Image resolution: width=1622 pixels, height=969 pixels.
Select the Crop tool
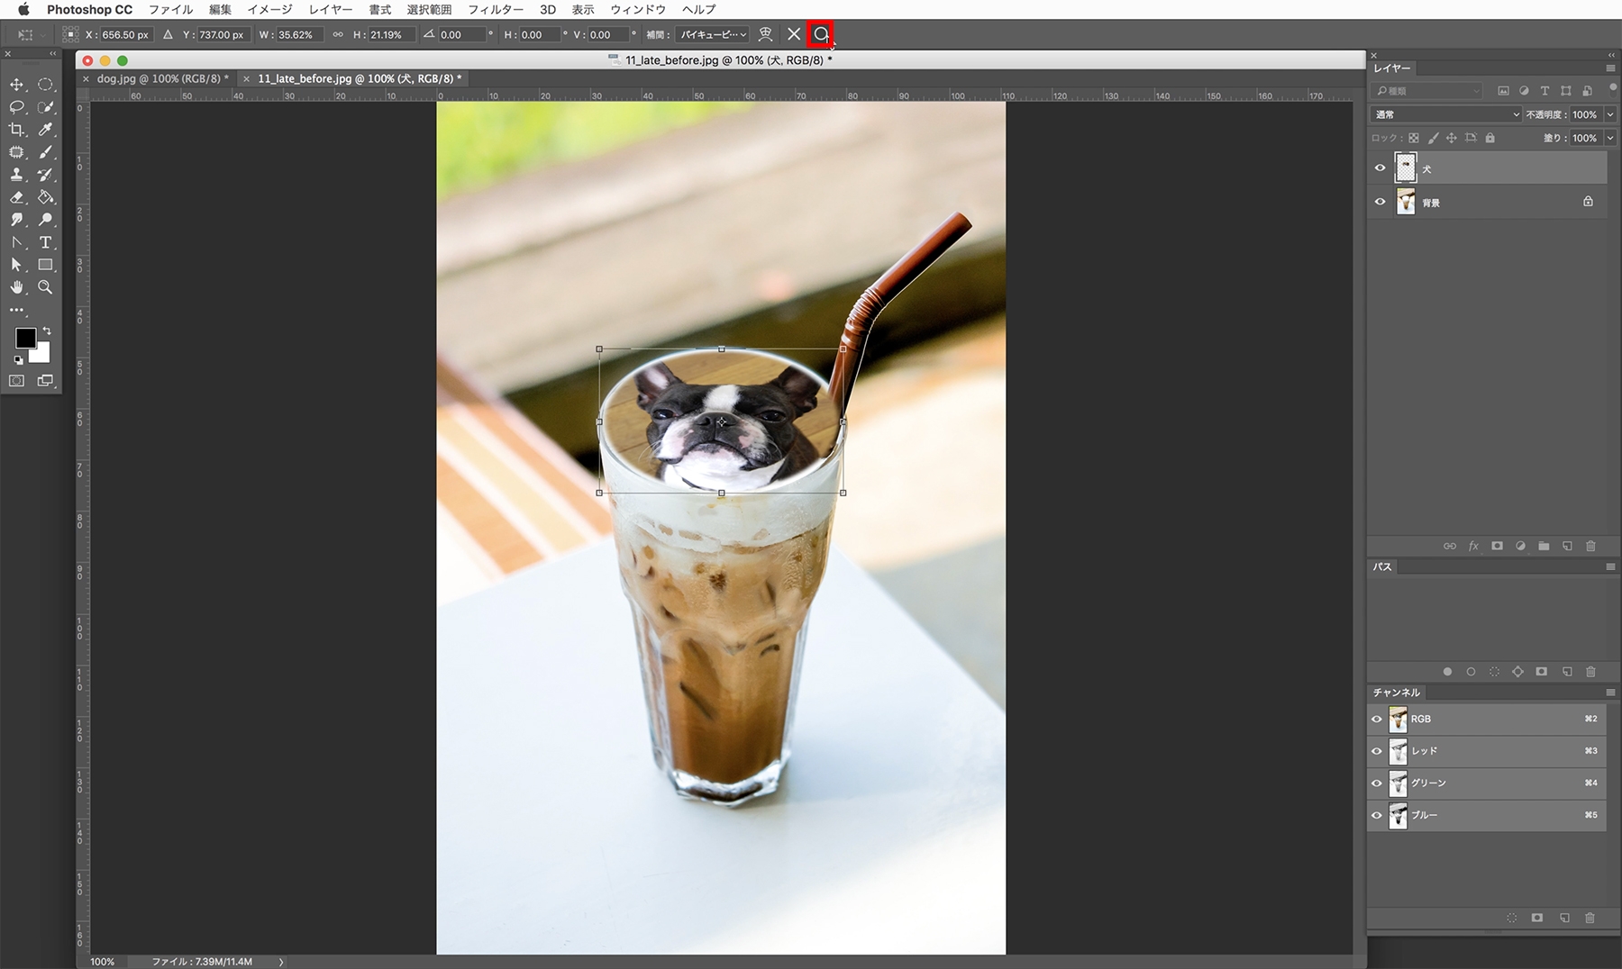point(16,130)
